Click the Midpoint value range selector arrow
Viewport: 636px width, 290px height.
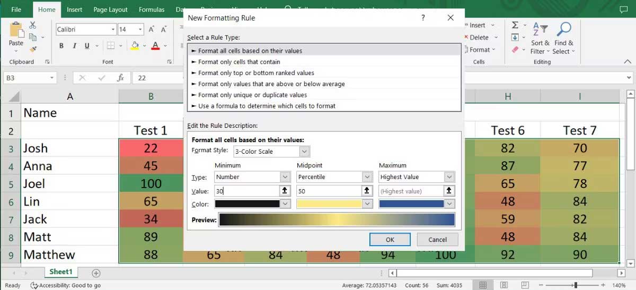[366, 191]
